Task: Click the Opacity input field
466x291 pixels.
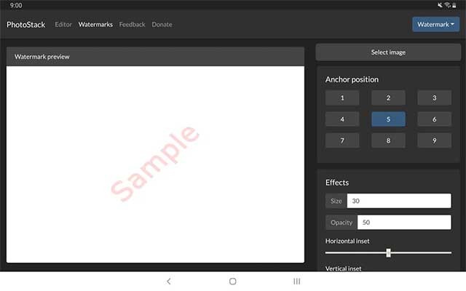Action: (403, 223)
